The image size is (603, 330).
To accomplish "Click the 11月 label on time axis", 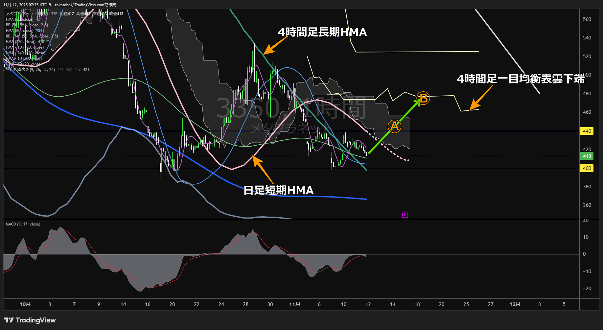I will (x=294, y=304).
